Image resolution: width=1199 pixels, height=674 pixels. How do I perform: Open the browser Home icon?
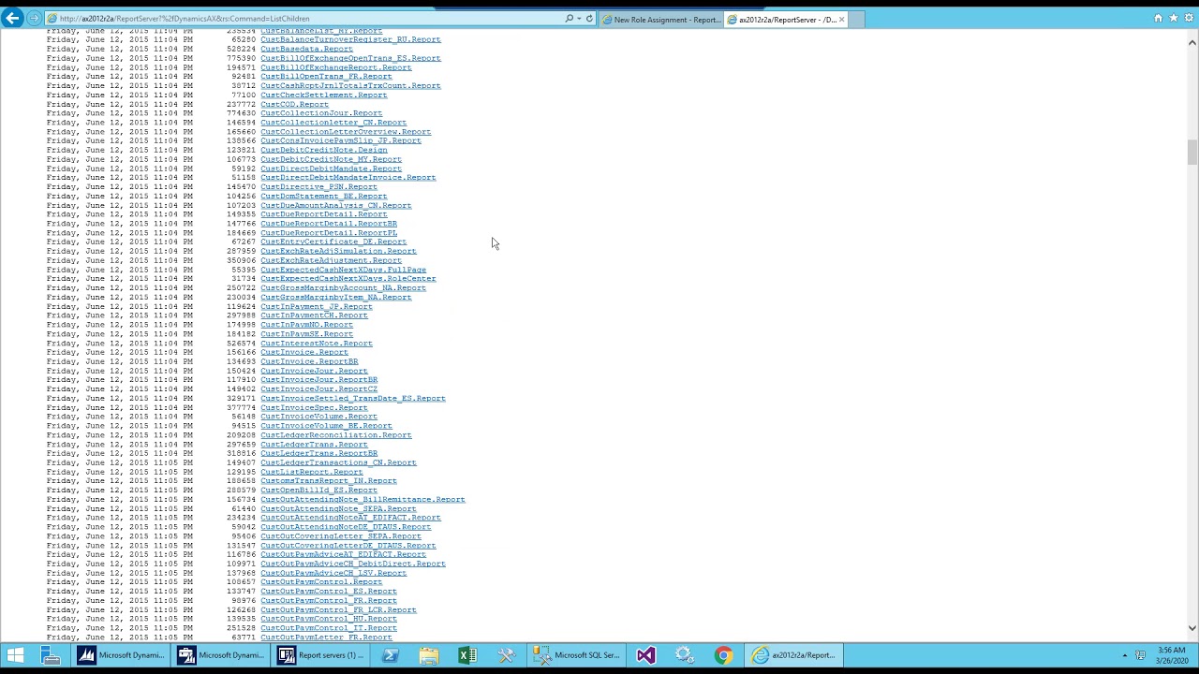1158,18
